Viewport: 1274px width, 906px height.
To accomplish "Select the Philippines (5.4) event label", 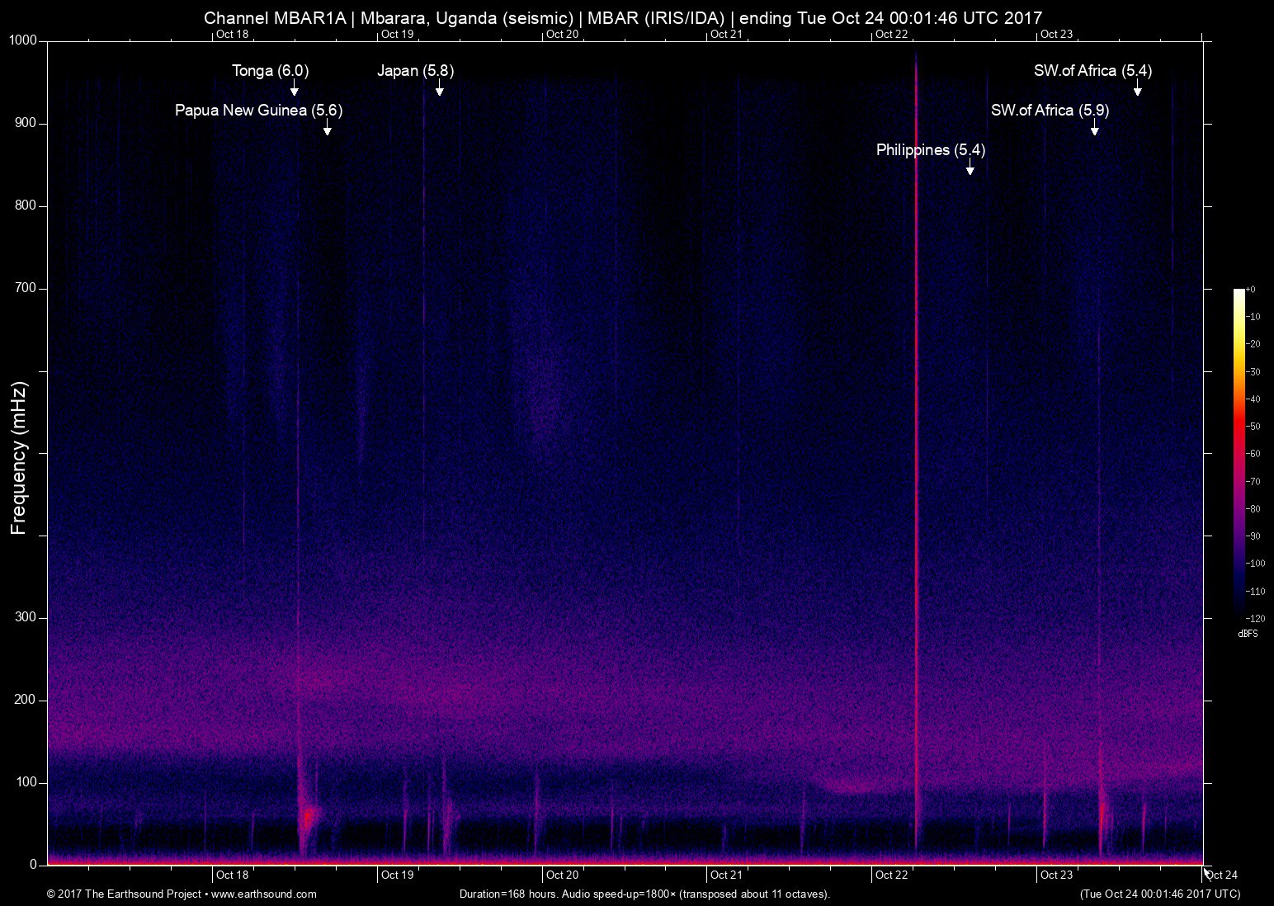I will (x=930, y=150).
